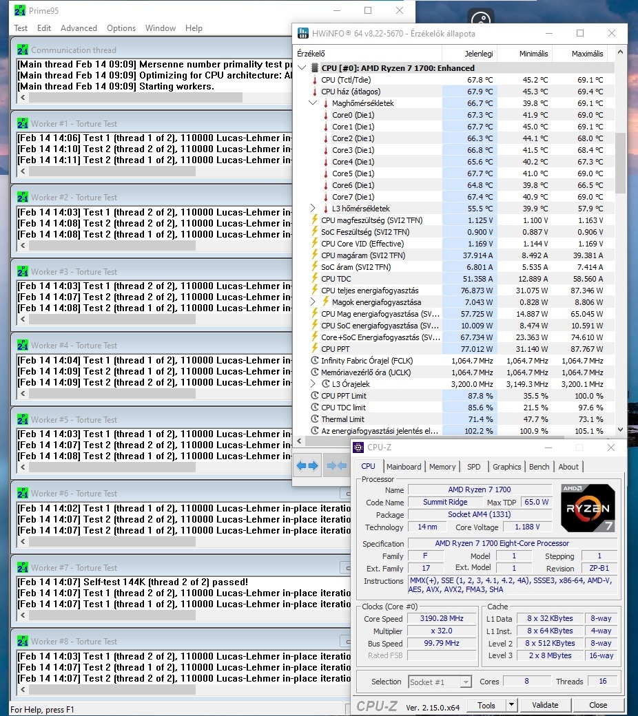Click the AMD Ryzen 7 logo in CPU-Z
Screen dimensions: 638x716
tap(588, 508)
